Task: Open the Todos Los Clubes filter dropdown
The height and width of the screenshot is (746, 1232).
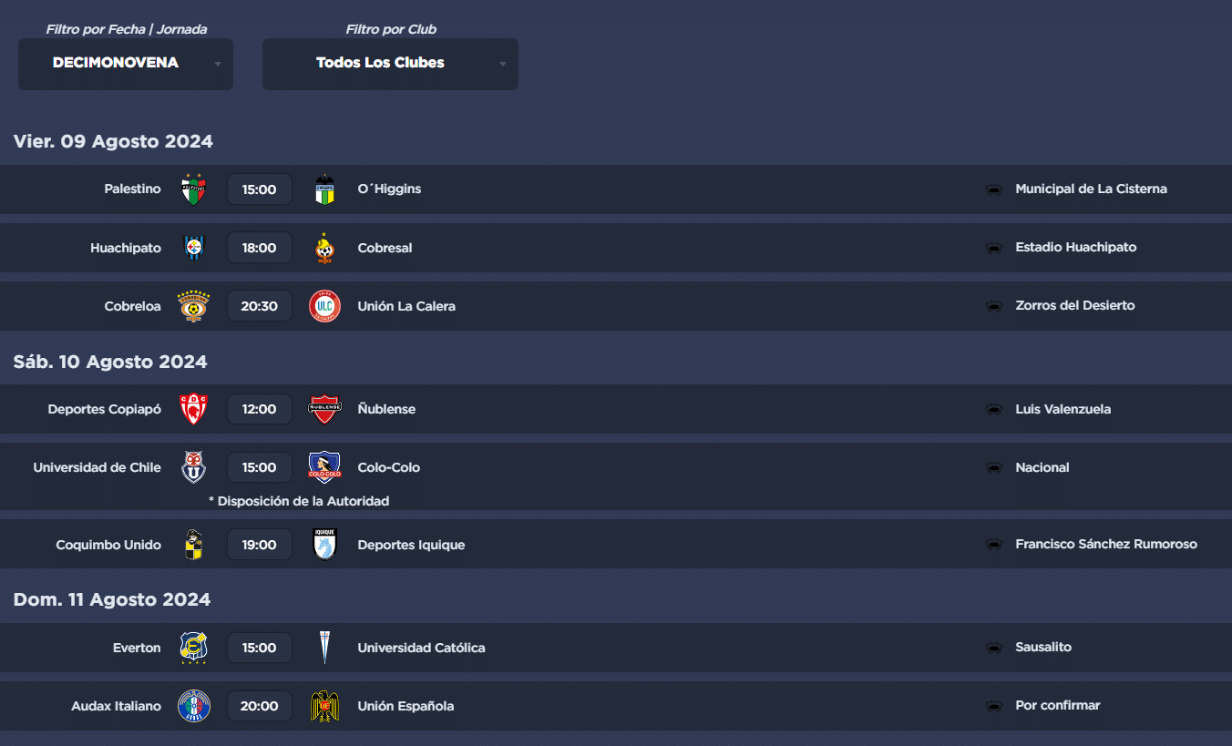Action: [x=390, y=64]
